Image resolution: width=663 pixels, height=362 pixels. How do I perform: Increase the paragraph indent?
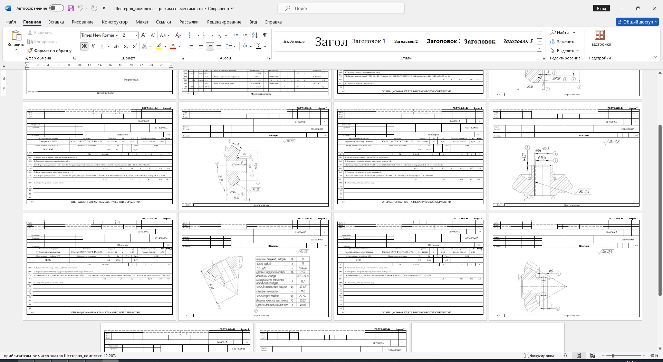tap(245, 35)
